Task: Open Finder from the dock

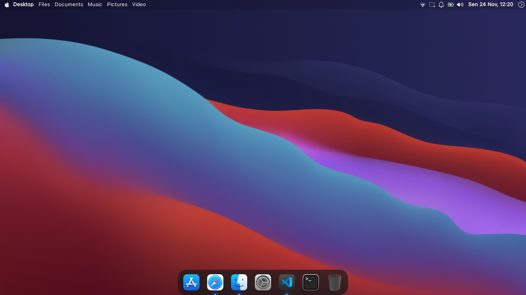Action: (x=239, y=282)
